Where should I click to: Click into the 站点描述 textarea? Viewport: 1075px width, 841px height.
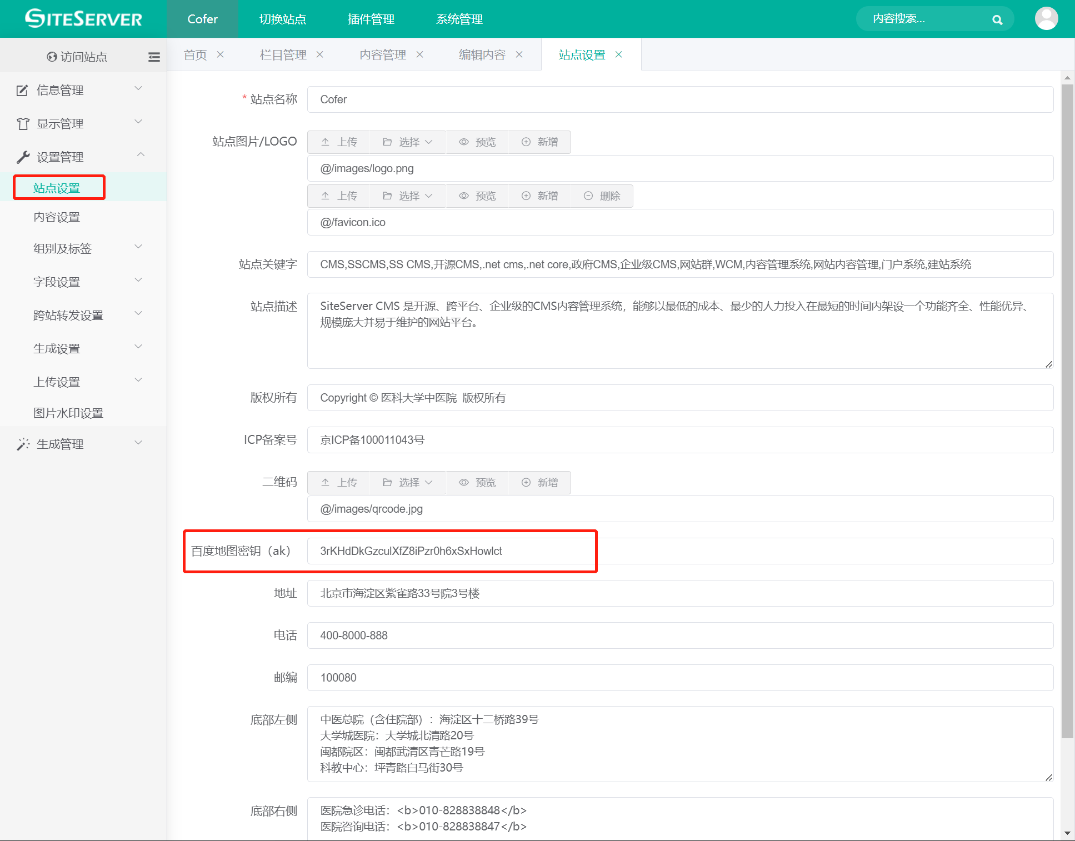[x=680, y=331]
